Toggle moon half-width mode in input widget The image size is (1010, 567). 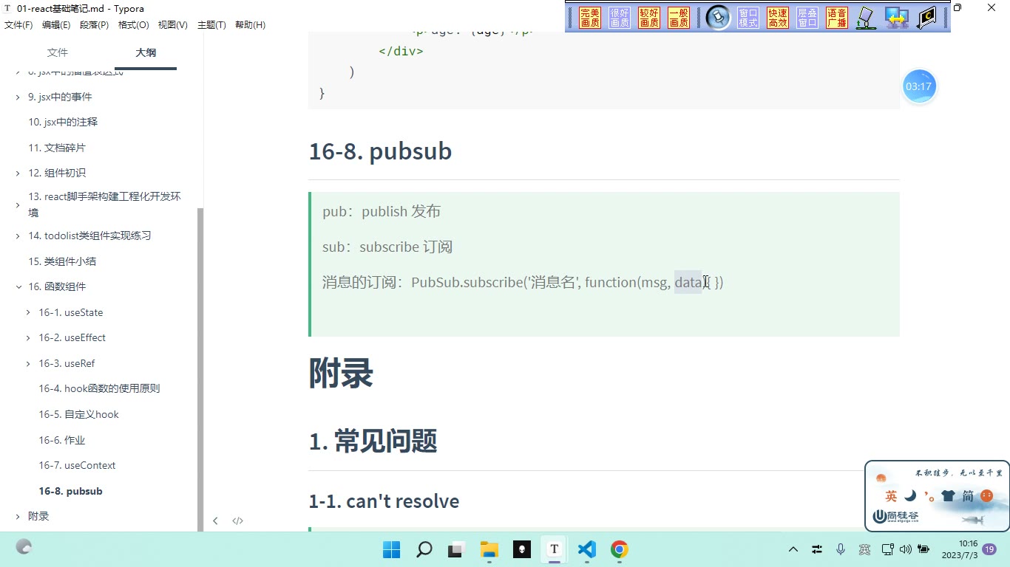pos(910,496)
